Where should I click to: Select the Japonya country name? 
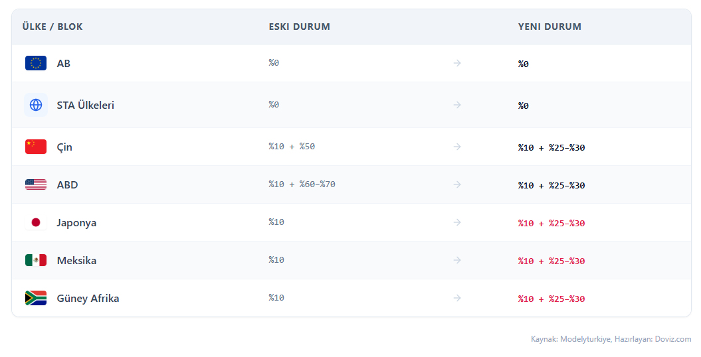[x=76, y=222]
